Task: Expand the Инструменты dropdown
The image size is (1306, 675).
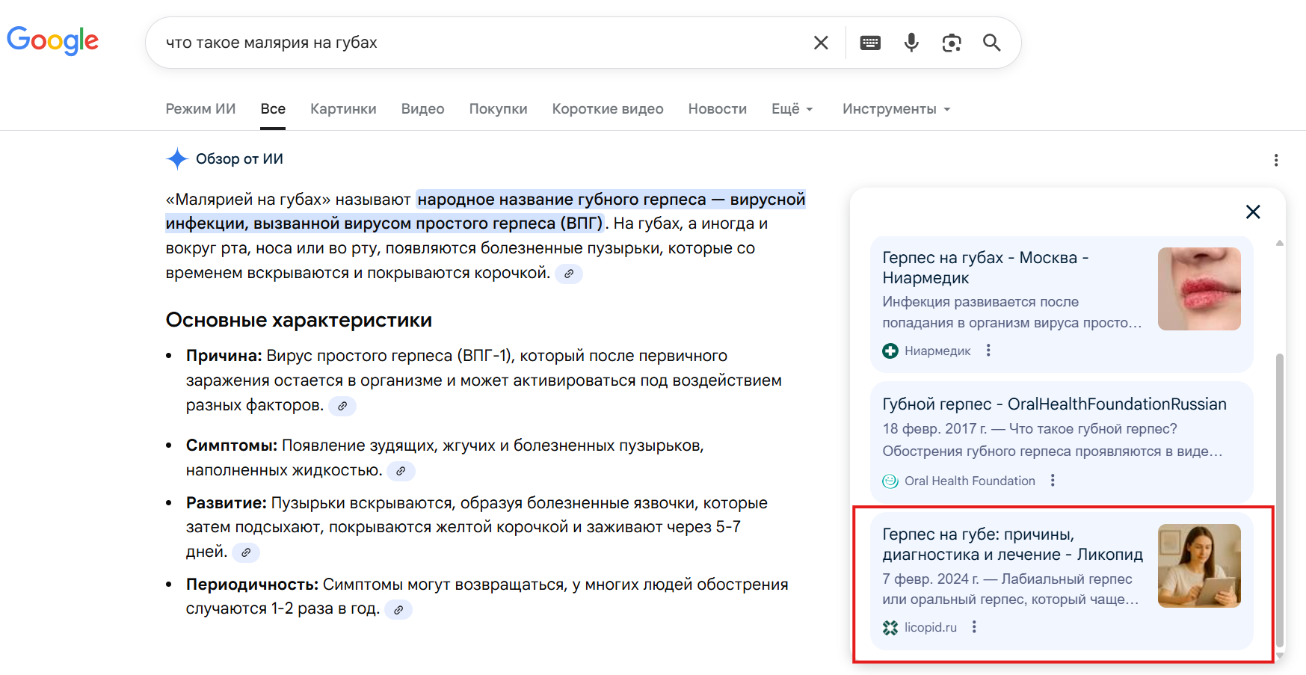Action: coord(896,109)
